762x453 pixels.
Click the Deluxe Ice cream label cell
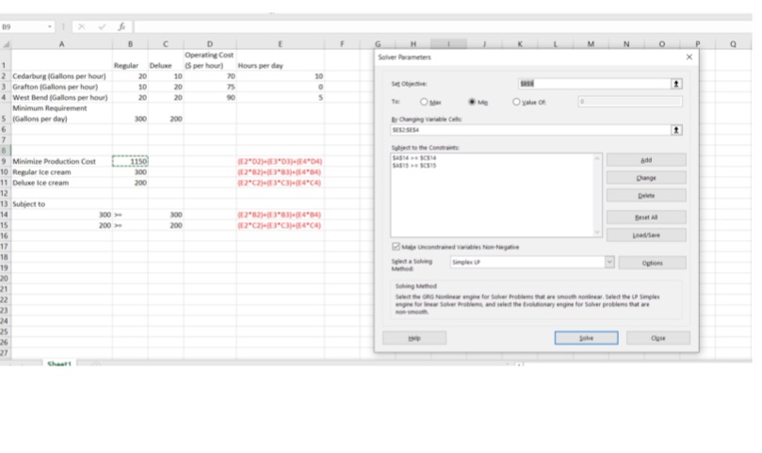click(62, 183)
